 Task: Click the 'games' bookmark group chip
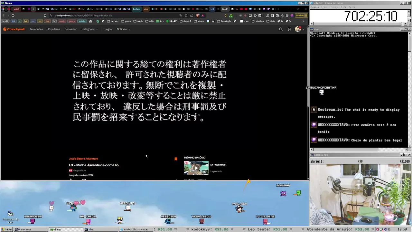point(72,21)
